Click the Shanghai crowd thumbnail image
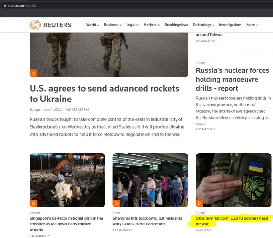This screenshot has height=238, width=273. (151, 180)
